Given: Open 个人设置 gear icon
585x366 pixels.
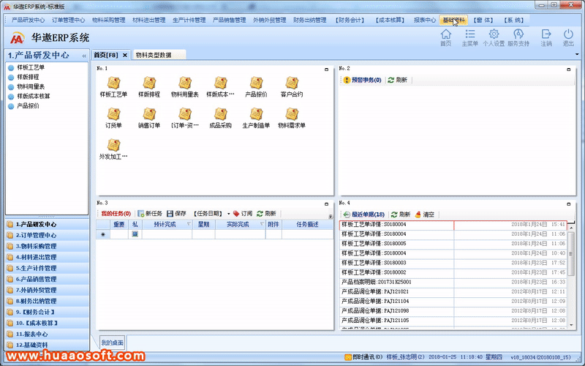Looking at the screenshot, I should pos(494,38).
